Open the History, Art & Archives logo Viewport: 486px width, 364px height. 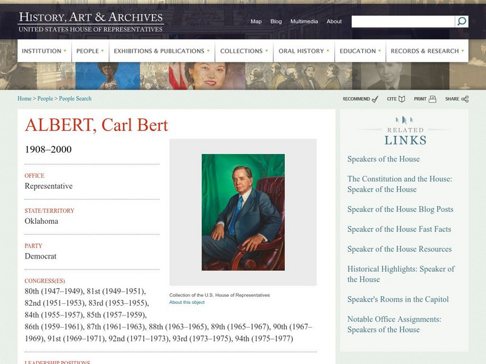click(x=91, y=22)
